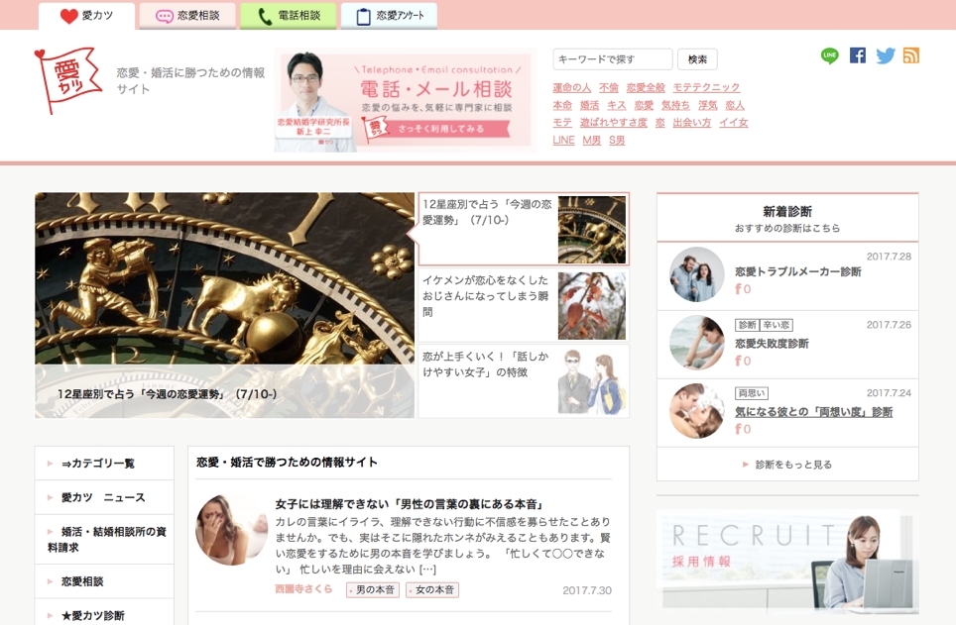956x625 pixels.
Task: Click Facebook count under 恋愛トラブルメーカー診断
Action: [743, 289]
